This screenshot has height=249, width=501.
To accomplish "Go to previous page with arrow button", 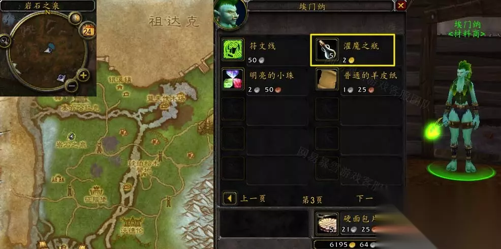I will (229, 199).
